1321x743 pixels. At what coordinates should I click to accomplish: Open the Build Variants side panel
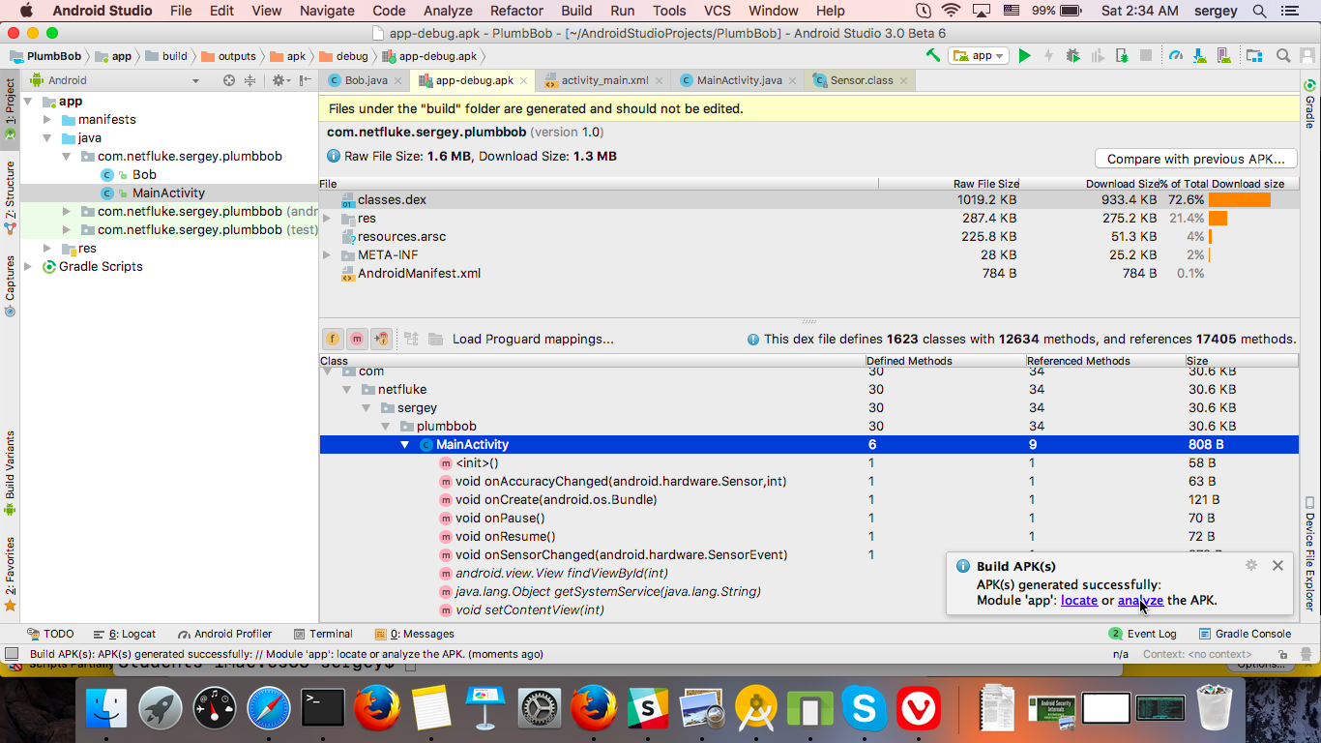coord(10,472)
